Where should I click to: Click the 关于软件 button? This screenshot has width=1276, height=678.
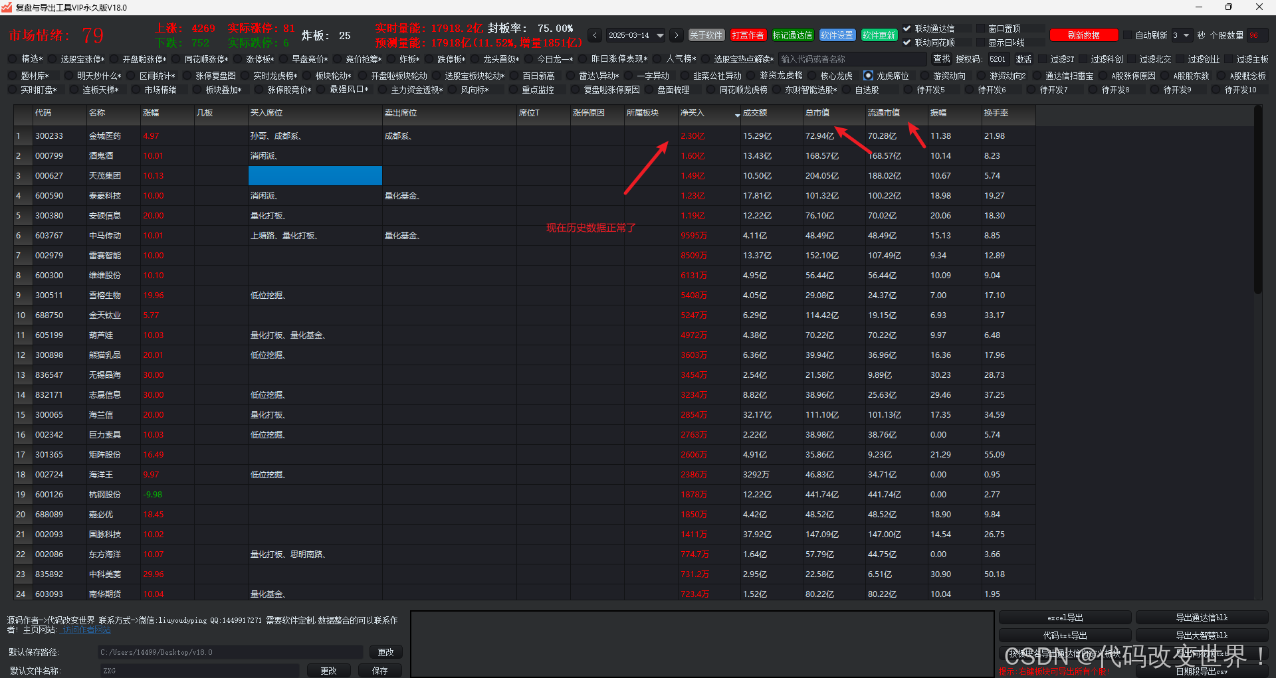pyautogui.click(x=706, y=35)
